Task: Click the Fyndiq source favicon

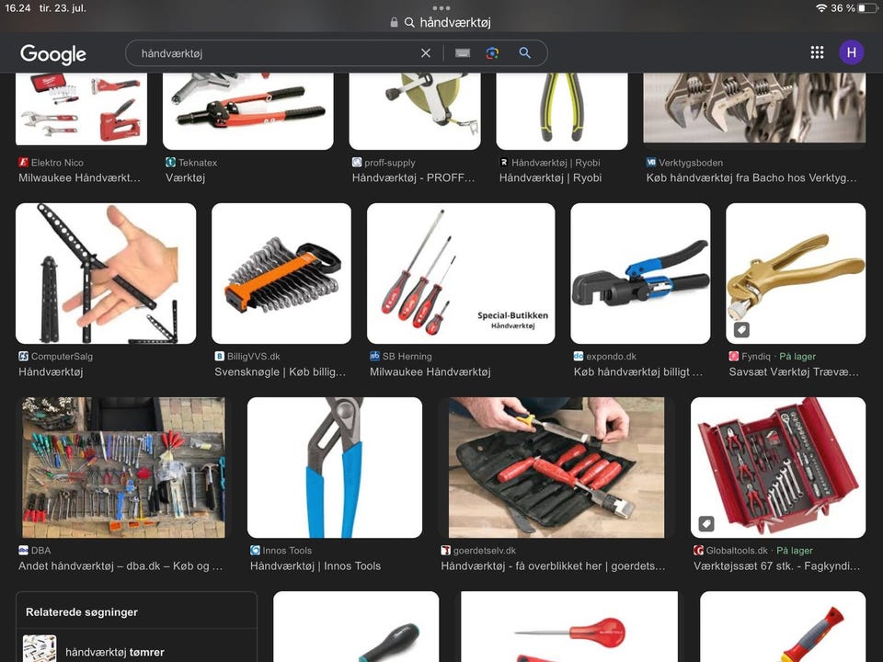Action: coord(734,357)
